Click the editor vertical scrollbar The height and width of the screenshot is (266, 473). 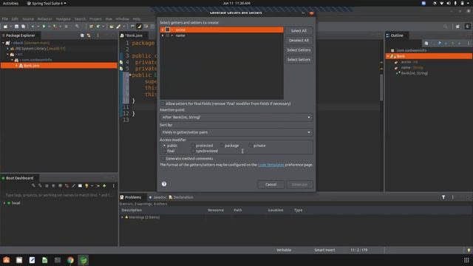tap(381, 87)
